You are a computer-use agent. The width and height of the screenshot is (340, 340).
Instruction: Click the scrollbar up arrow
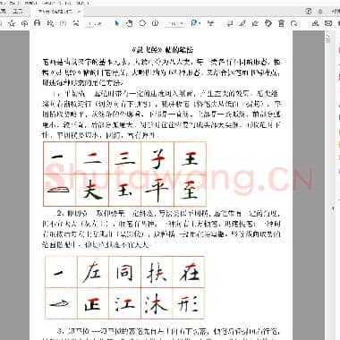pyautogui.click(x=328, y=35)
